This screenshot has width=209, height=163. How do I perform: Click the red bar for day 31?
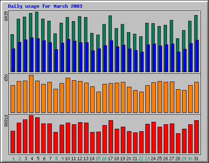coord(197,137)
